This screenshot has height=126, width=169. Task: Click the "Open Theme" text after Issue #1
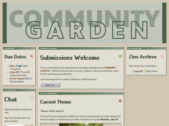[151, 71]
